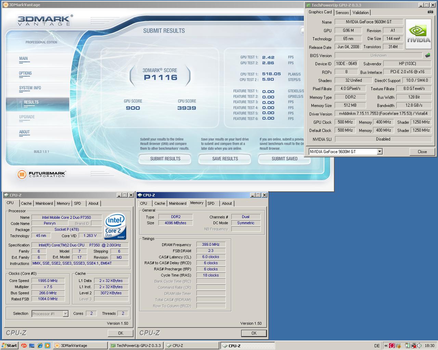The width and height of the screenshot is (438, 350).
Task: Click the SAVE RESULTS button
Action: point(225,159)
